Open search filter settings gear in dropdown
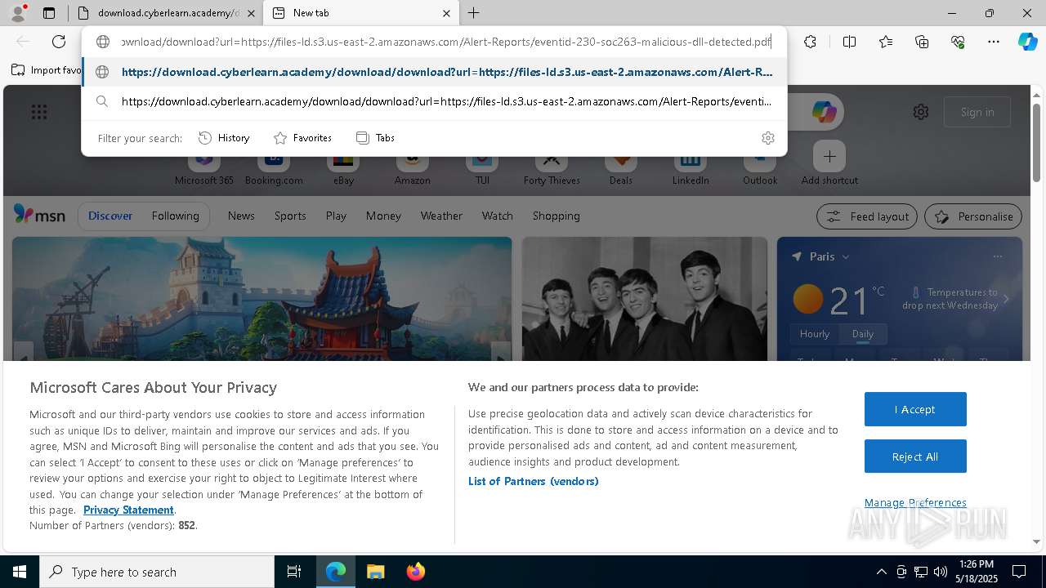Image resolution: width=1046 pixels, height=588 pixels. pyautogui.click(x=767, y=138)
